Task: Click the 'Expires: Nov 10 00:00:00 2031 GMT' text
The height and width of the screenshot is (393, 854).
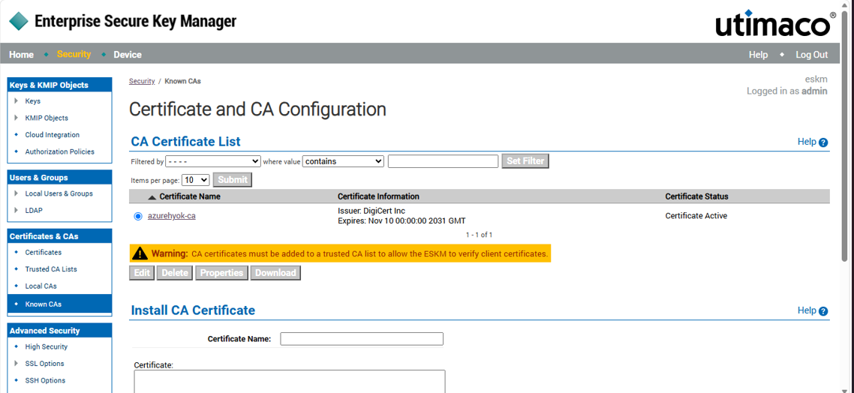Action: click(401, 221)
